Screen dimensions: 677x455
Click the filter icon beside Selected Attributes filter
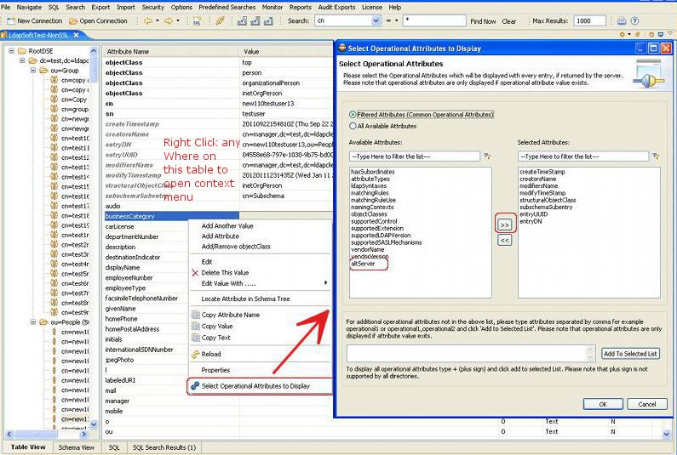(x=655, y=156)
